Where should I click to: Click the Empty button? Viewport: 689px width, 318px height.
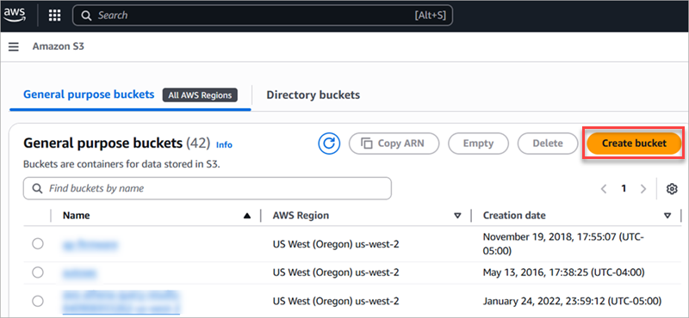tap(478, 144)
